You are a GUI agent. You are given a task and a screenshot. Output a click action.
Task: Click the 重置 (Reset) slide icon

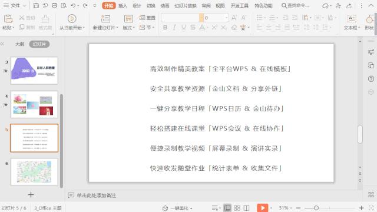tap(142, 17)
